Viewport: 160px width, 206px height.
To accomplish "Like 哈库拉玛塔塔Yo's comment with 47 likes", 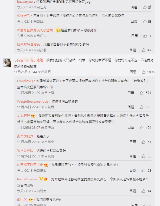I will click(143, 50).
